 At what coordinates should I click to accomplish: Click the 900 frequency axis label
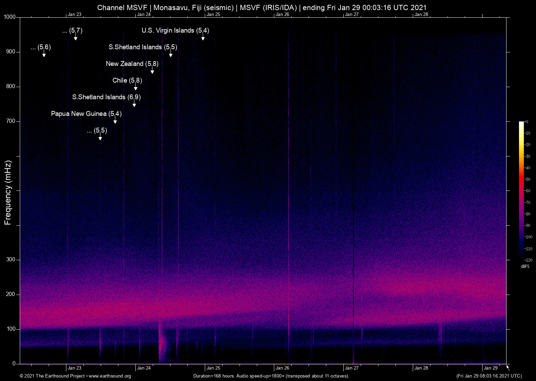11,52
